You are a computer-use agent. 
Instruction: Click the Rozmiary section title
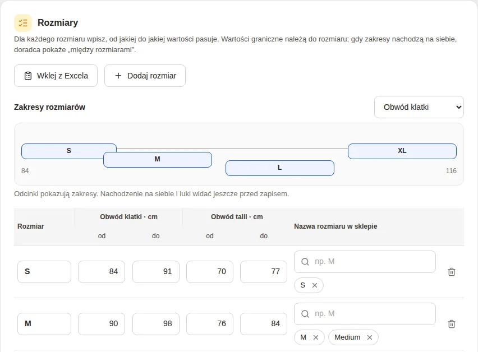pos(58,23)
